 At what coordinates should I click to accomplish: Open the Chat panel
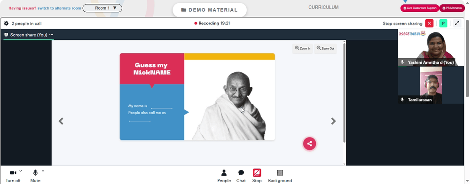[241, 176]
